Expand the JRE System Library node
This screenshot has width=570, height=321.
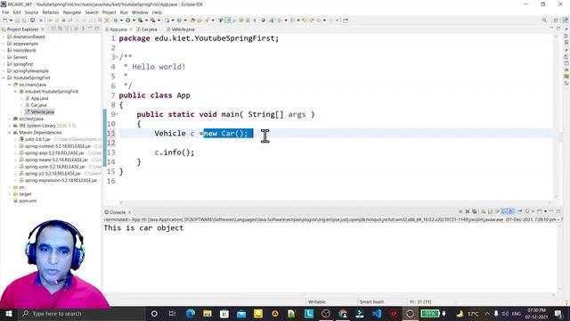tap(10, 126)
